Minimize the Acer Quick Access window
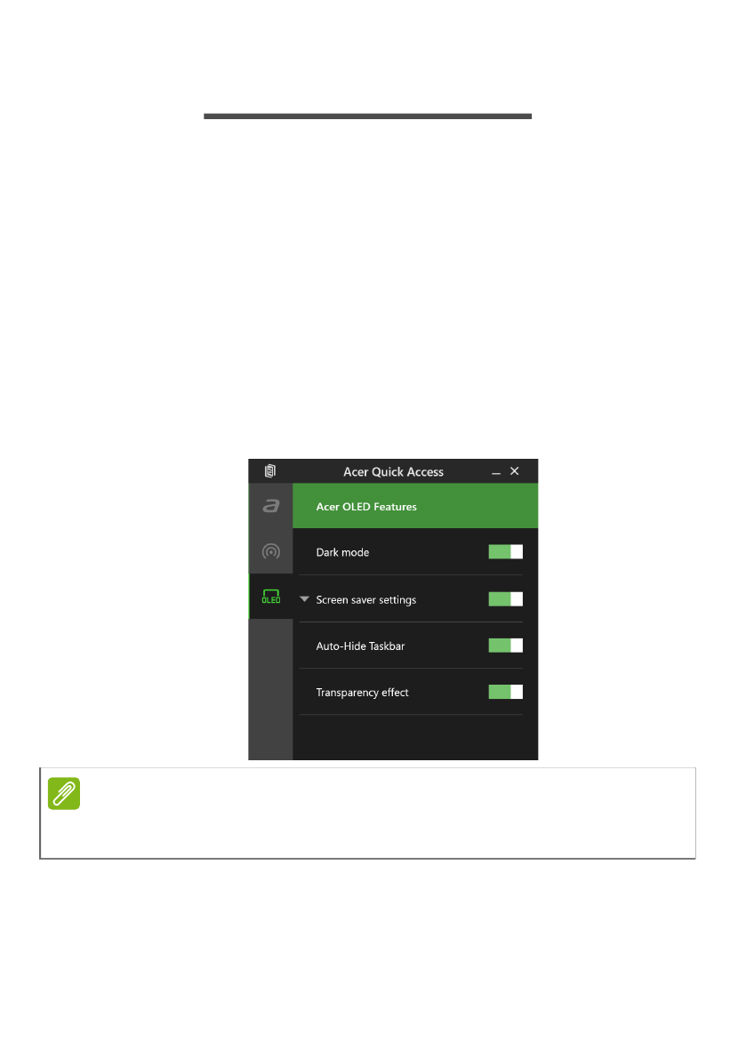 point(496,472)
